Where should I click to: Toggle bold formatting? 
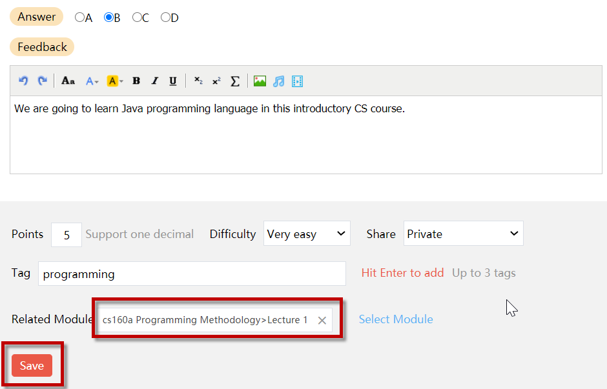click(x=136, y=81)
